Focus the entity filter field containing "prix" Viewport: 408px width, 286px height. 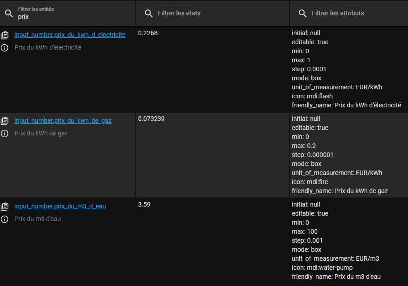click(x=72, y=17)
